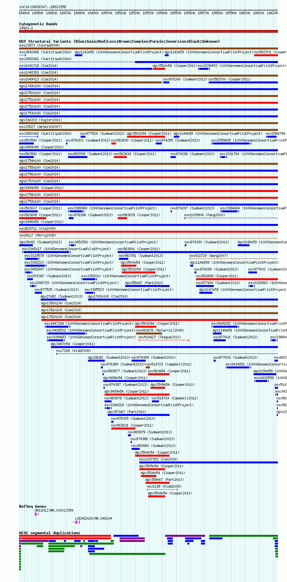Open variant nsv563699 (Cooper2011)
The width and height of the screenshot is (287, 582).
point(217,276)
